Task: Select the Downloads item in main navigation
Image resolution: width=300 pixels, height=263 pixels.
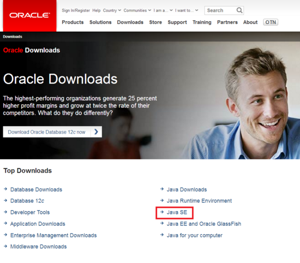Action: click(130, 22)
